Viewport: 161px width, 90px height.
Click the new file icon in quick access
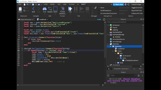(25, 4)
